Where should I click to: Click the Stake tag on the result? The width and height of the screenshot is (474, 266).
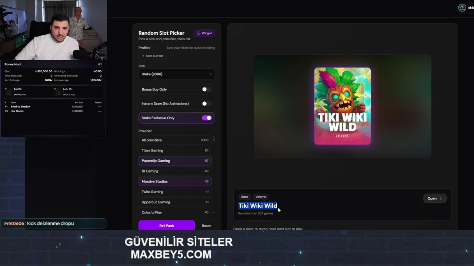coord(245,197)
